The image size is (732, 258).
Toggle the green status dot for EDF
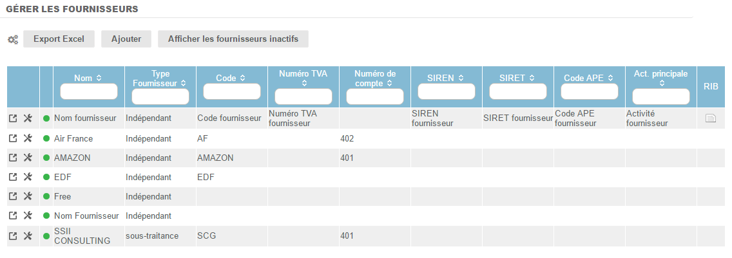[x=46, y=177]
